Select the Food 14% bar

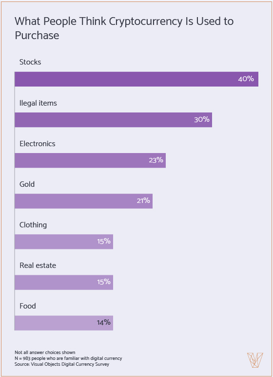tap(64, 323)
